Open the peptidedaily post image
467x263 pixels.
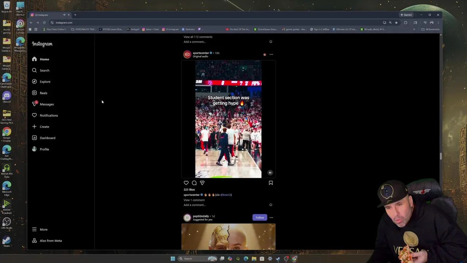(228, 237)
